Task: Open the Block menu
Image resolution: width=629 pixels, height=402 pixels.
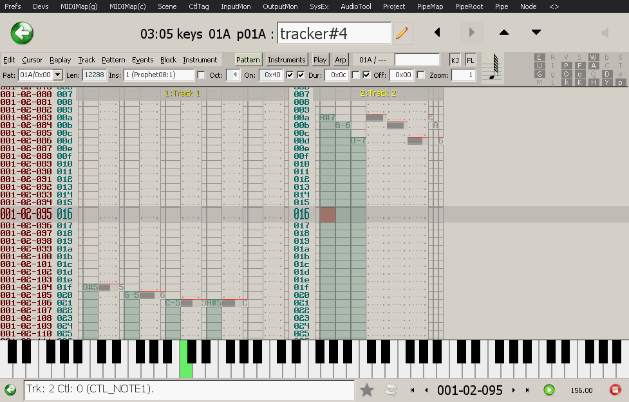Action: point(168,60)
